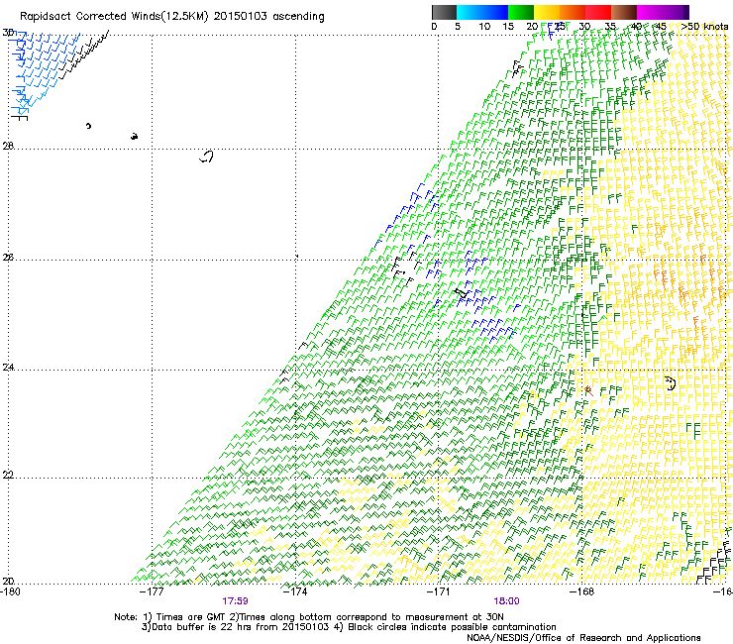Click the blue 10-15 knots legend segment

click(x=495, y=12)
